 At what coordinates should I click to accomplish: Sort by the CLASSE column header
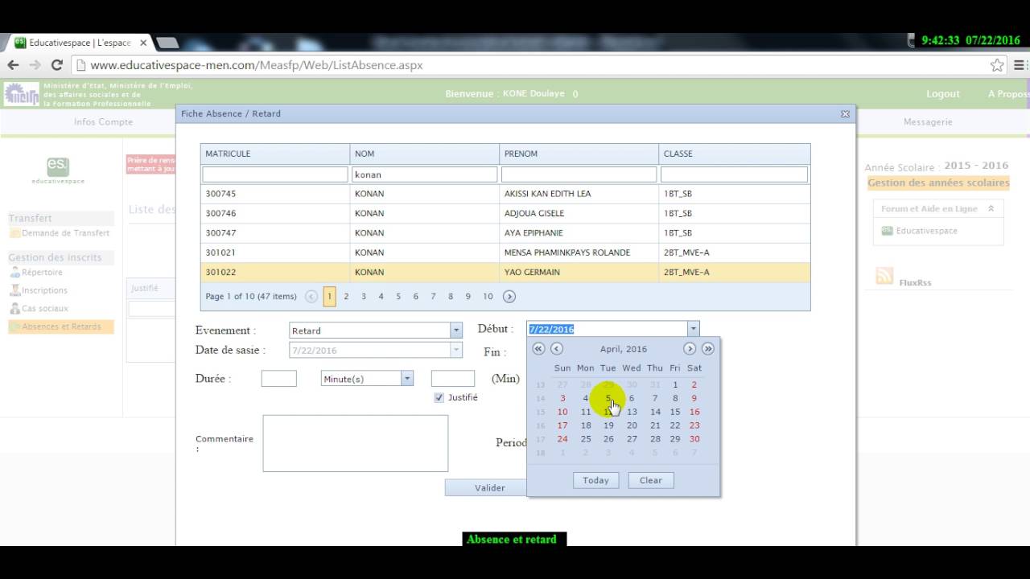[735, 154]
